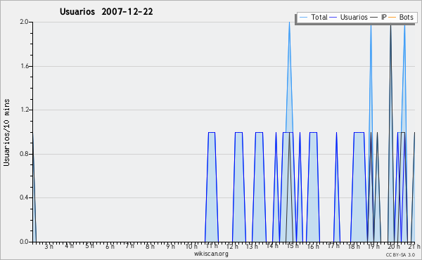This screenshot has width=422, height=260.
Task: Click the '18 h' x-axis label
Action: [354, 247]
